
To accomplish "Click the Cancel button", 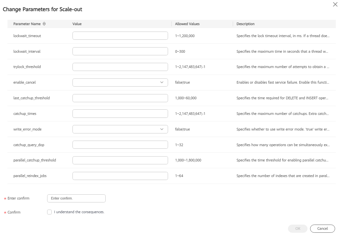I will [x=322, y=228].
